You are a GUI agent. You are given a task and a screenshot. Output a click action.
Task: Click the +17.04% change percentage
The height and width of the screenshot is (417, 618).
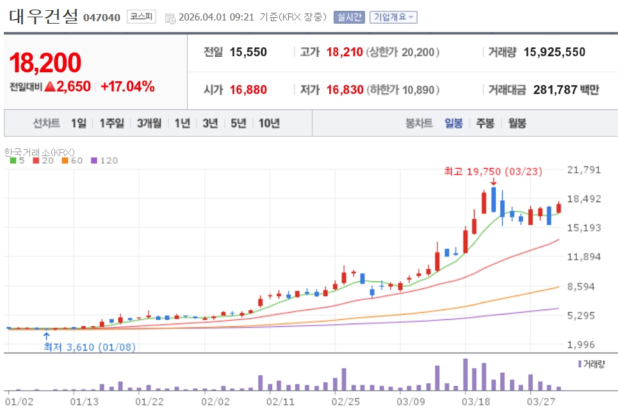127,86
